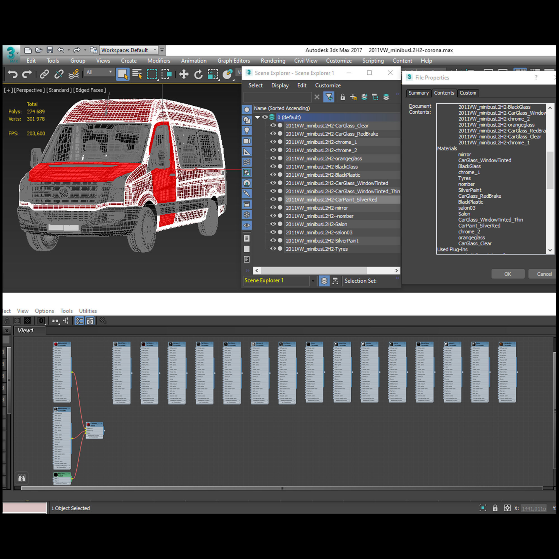Click the [Perspective] viewport label
Image resolution: width=559 pixels, height=559 pixels.
tap(30, 90)
